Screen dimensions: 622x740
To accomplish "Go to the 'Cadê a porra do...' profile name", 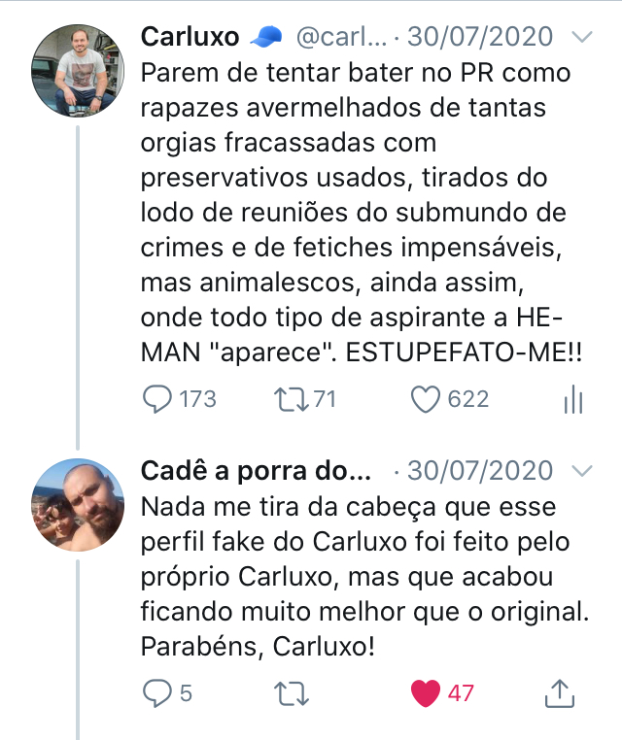I will click(257, 471).
